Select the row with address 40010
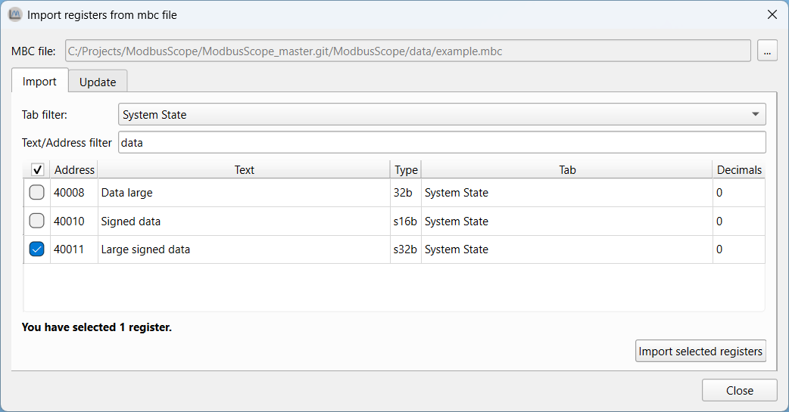This screenshot has height=412, width=789. coord(394,221)
